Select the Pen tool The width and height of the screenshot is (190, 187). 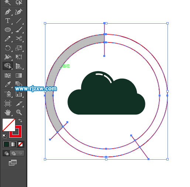click(x=8, y=12)
